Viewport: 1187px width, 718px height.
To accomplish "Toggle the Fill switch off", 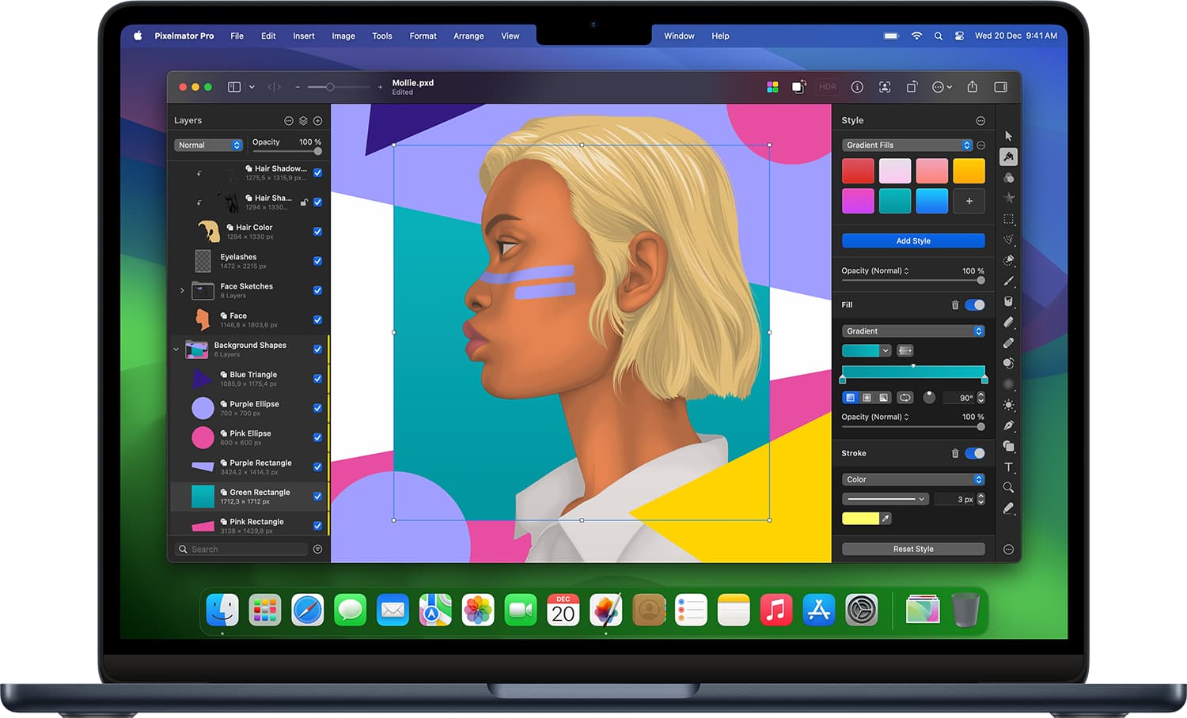I will [975, 304].
